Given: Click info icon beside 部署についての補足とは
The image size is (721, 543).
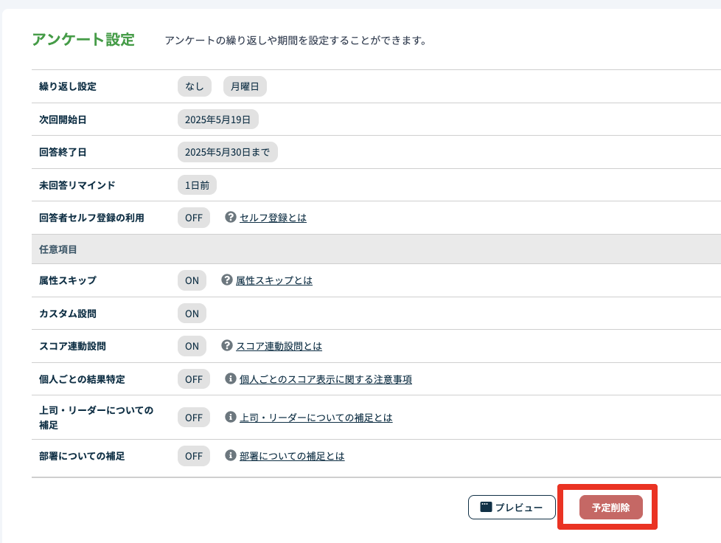Looking at the screenshot, I should pos(231,455).
